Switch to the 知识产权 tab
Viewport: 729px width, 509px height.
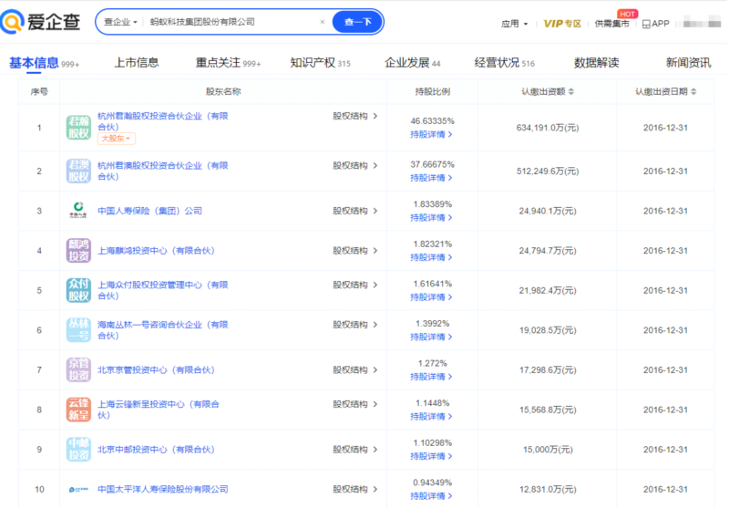pos(321,63)
